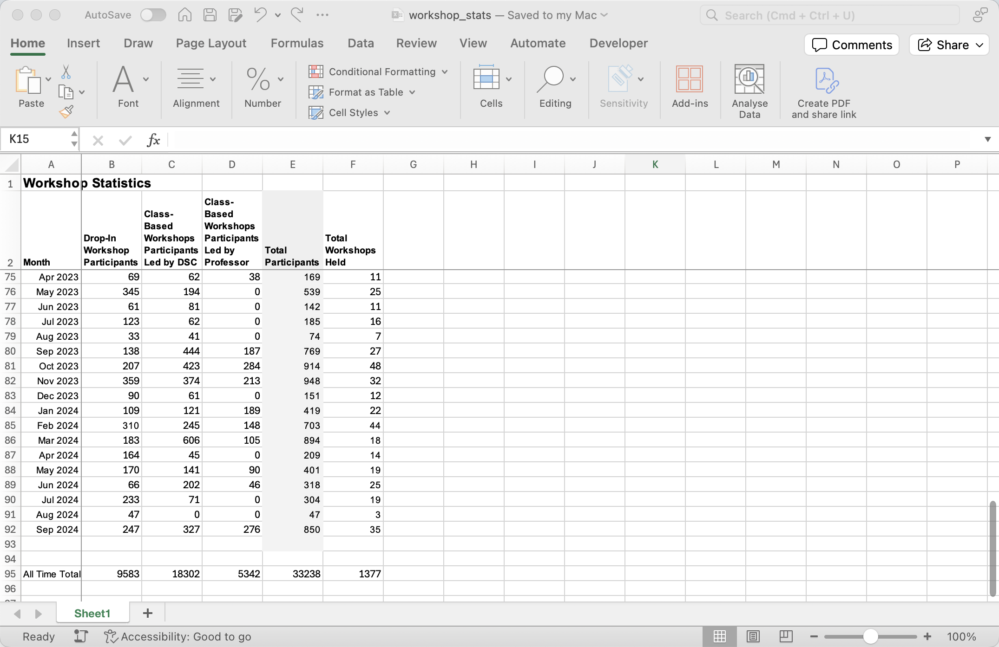Click the Cancel X in formula bar
The height and width of the screenshot is (647, 999).
(x=98, y=140)
